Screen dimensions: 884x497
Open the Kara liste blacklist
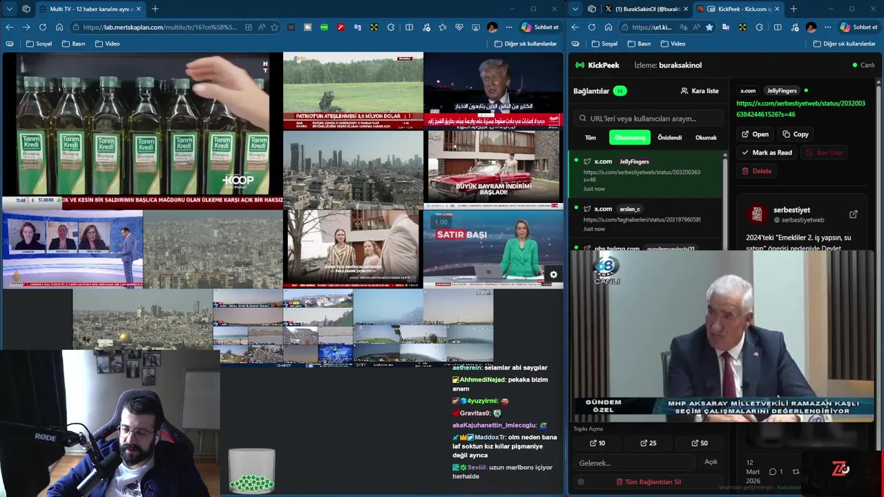click(x=700, y=90)
